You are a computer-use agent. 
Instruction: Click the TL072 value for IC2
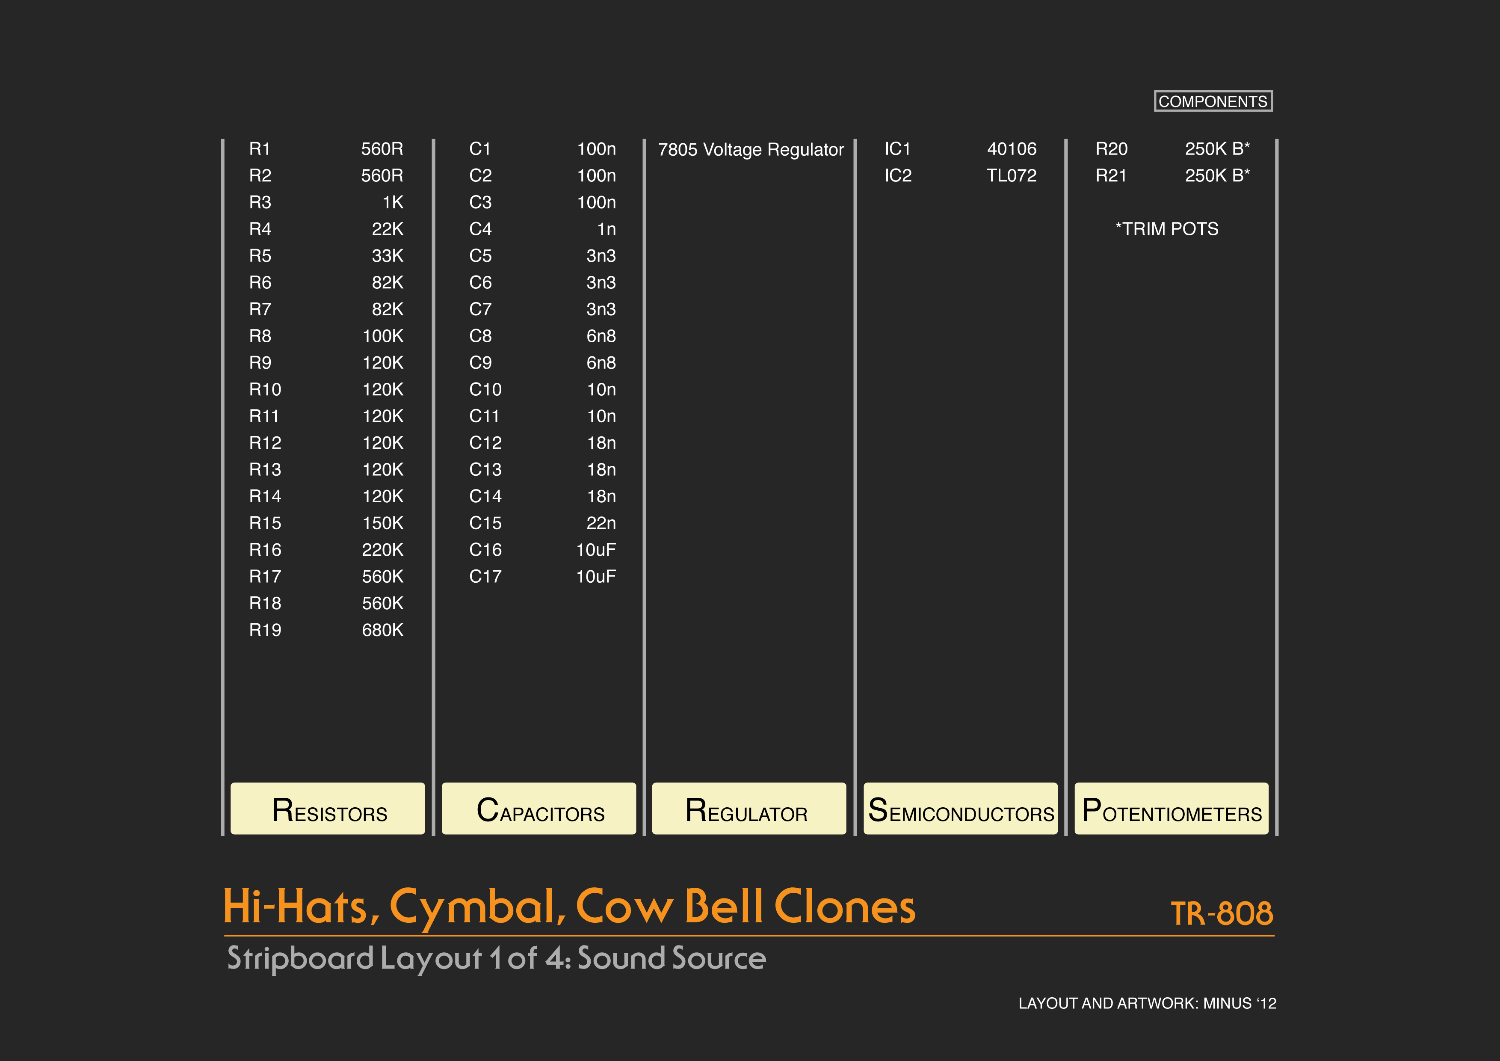(x=1011, y=176)
